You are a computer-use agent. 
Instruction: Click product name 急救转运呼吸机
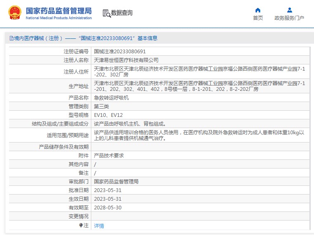tap(111, 98)
